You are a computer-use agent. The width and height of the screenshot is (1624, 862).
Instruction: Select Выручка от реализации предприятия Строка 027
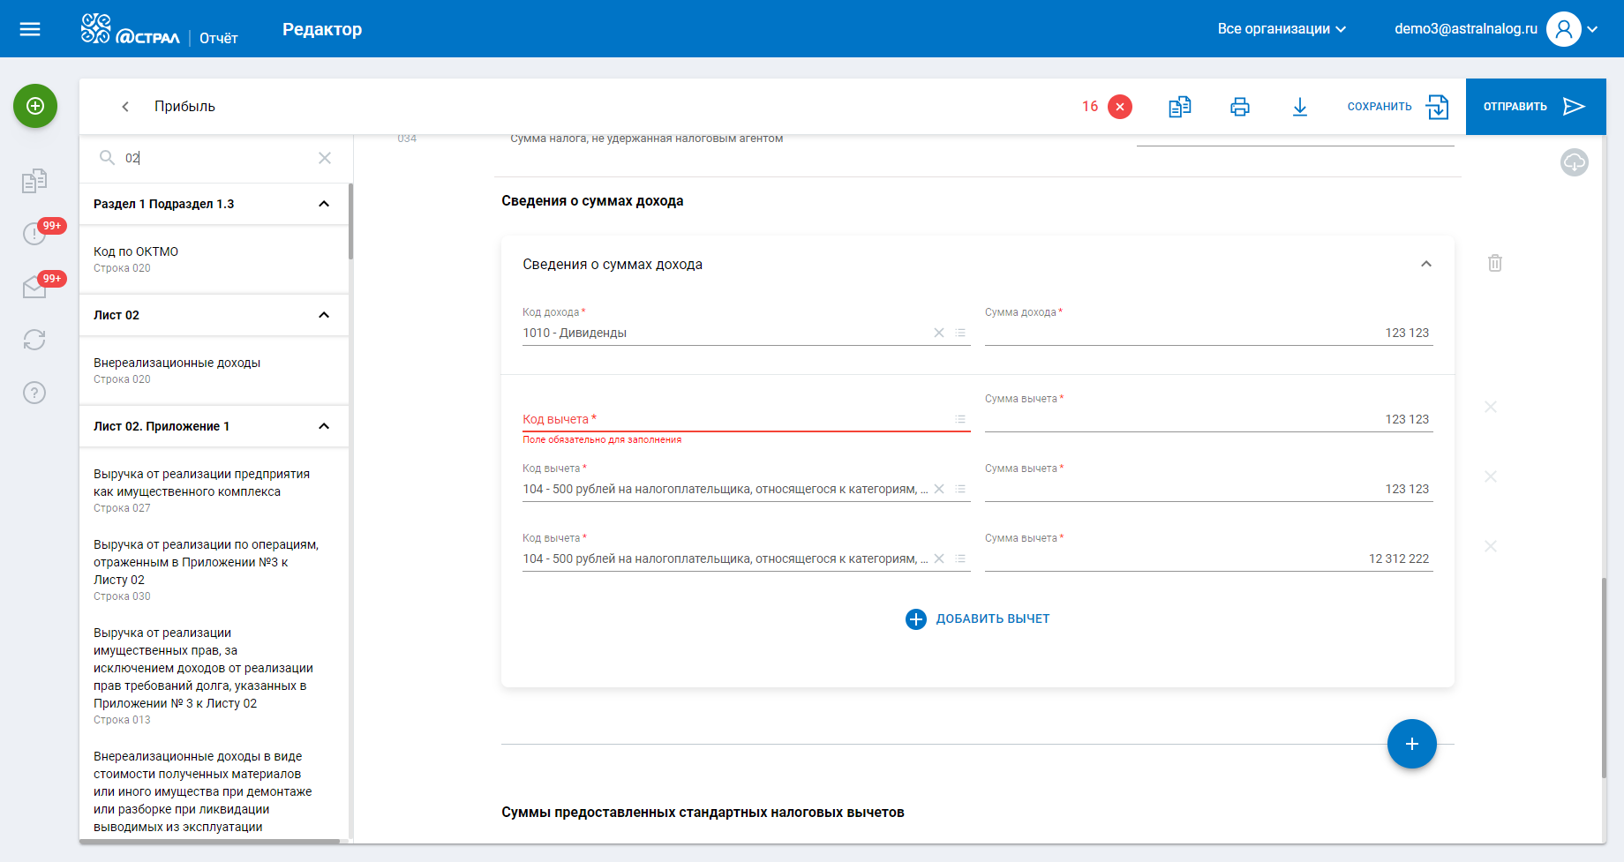[214, 491]
